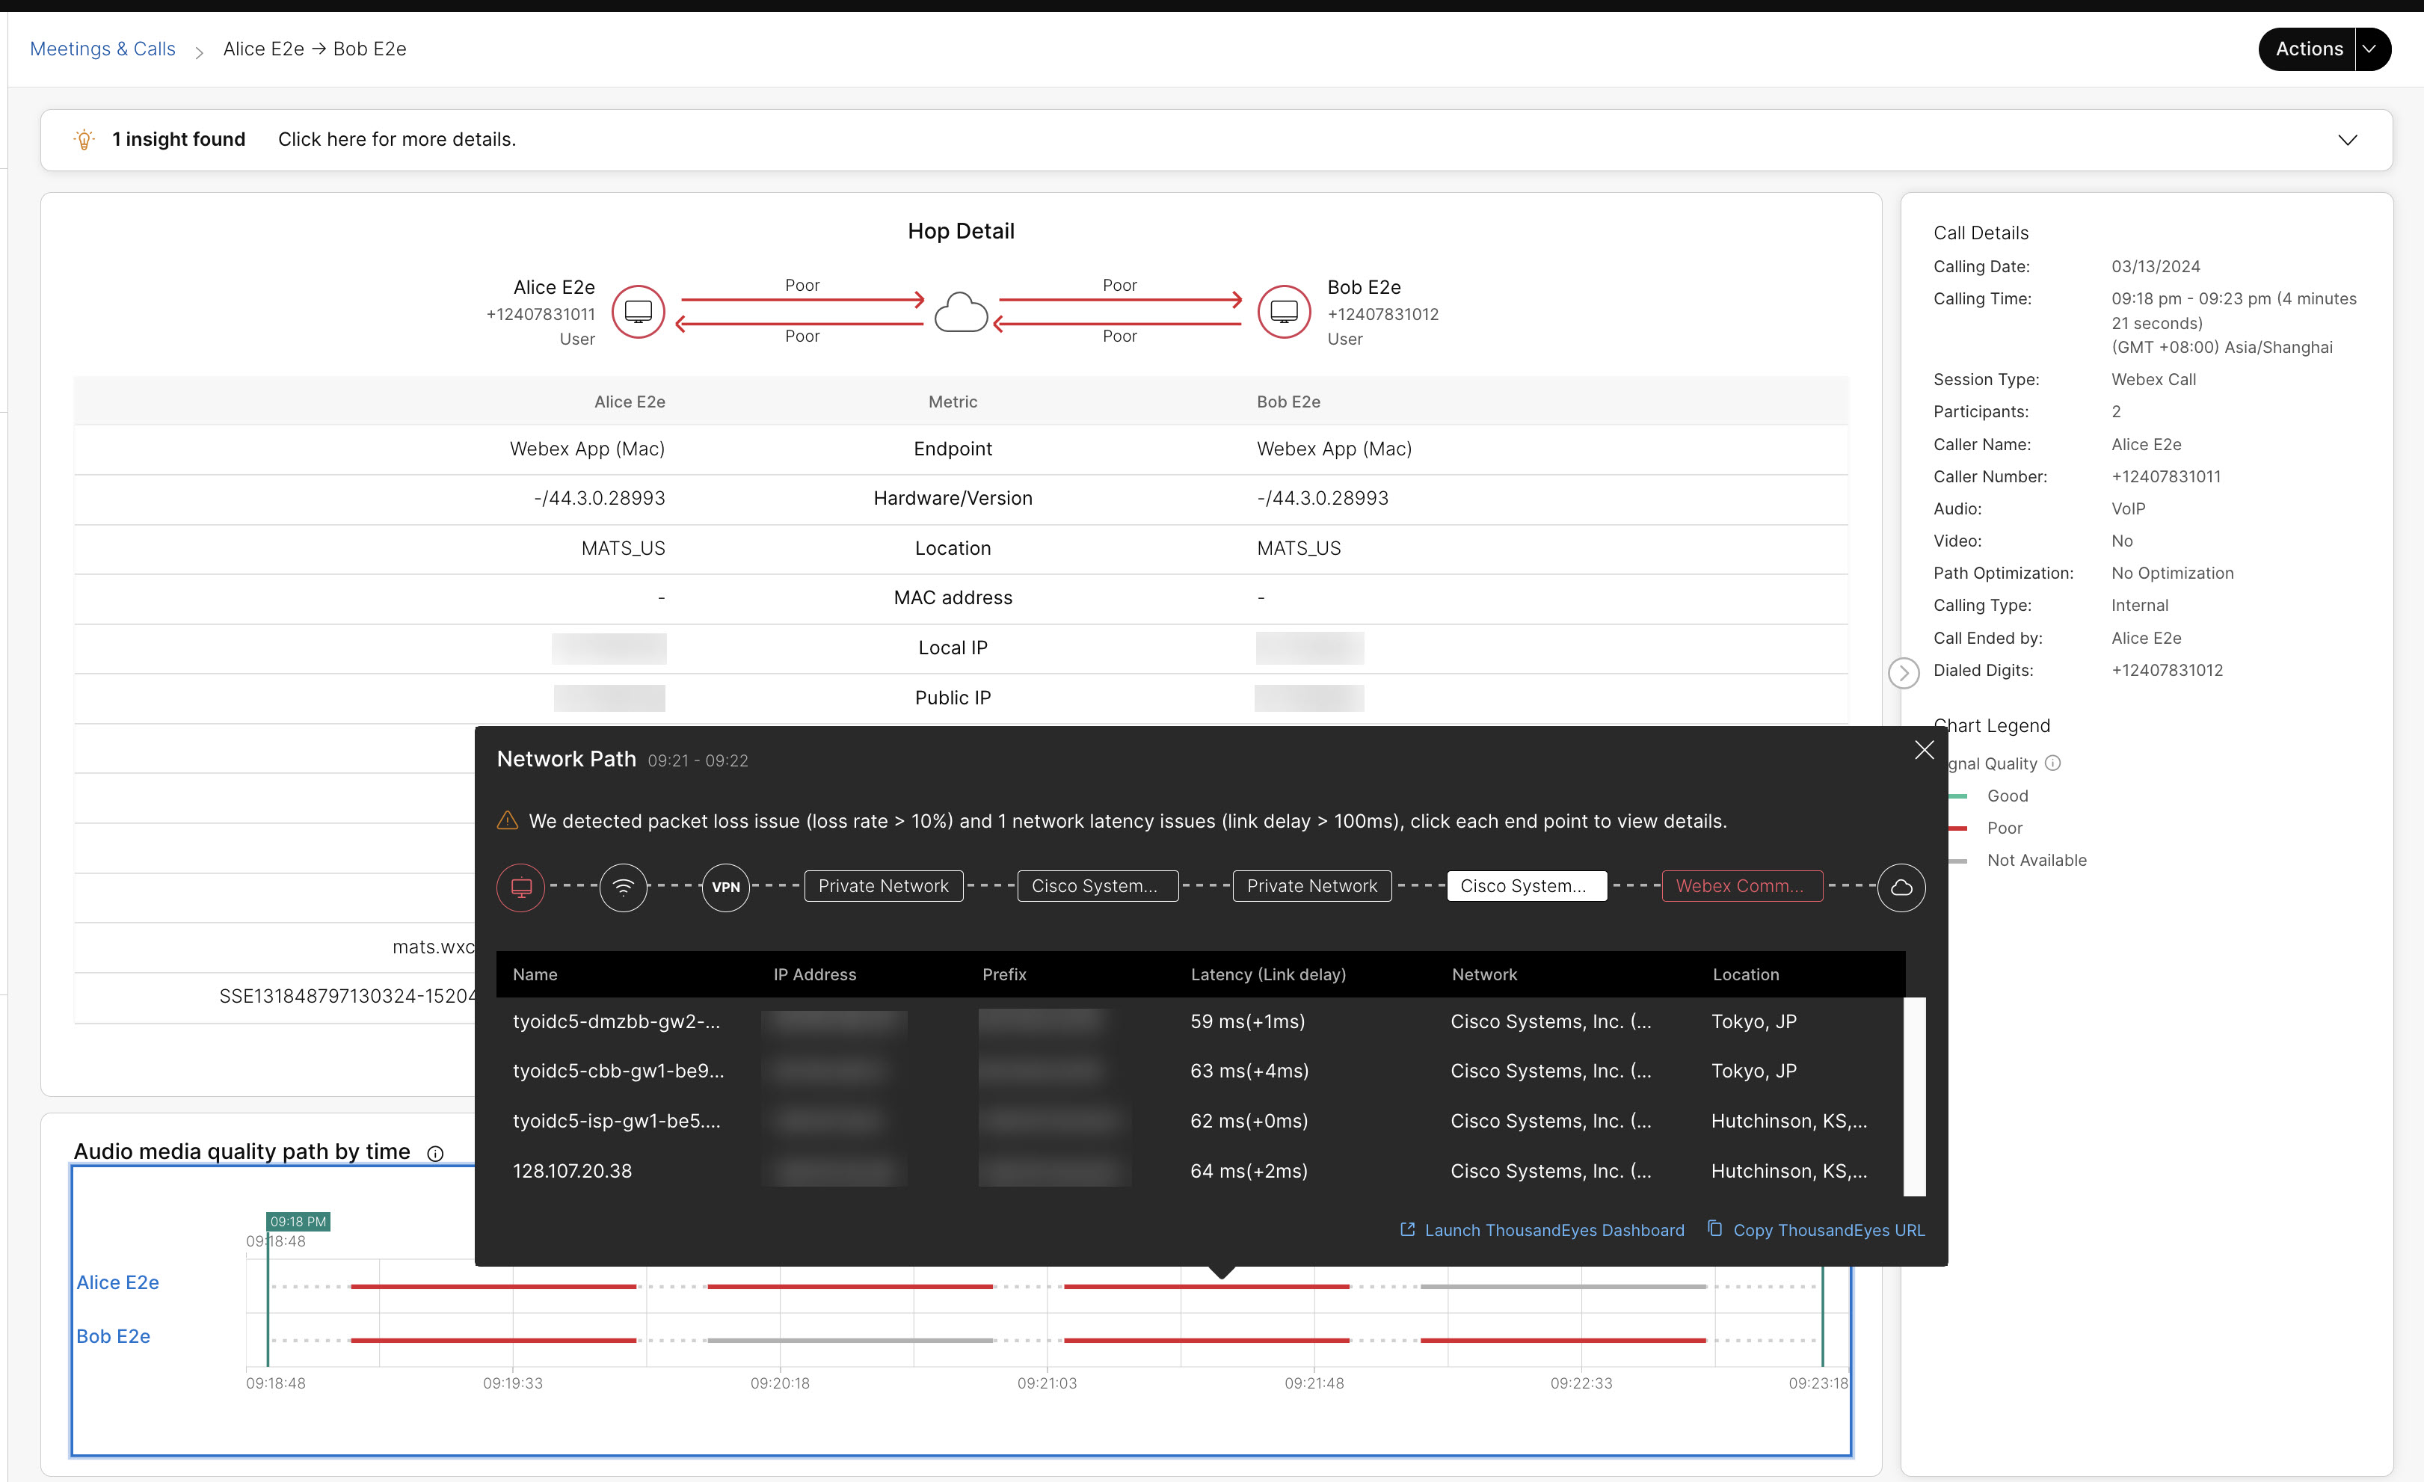The width and height of the screenshot is (2424, 1482).
Task: Click the insight lightbulb icon
Action: (x=83, y=138)
